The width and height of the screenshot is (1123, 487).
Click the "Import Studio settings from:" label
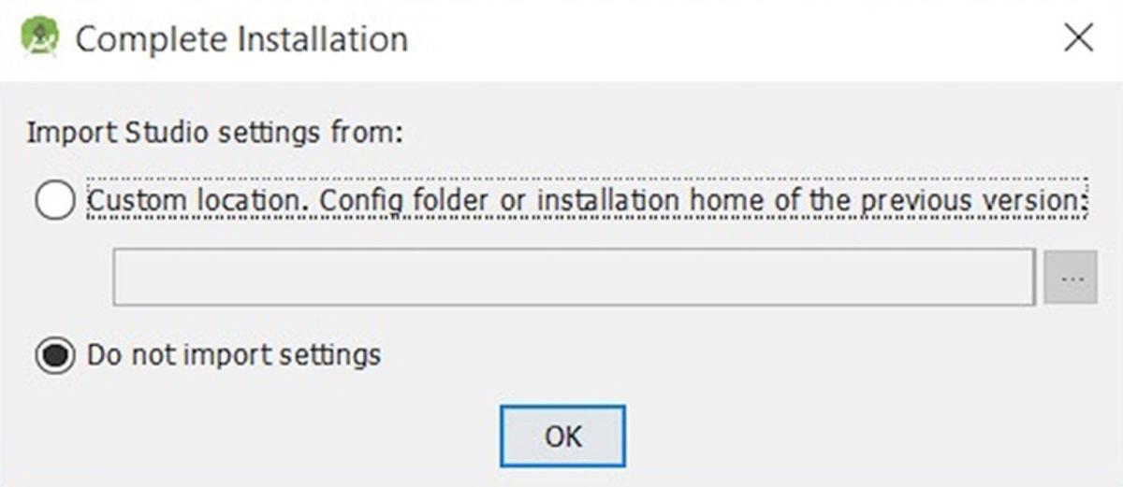pyautogui.click(x=214, y=133)
